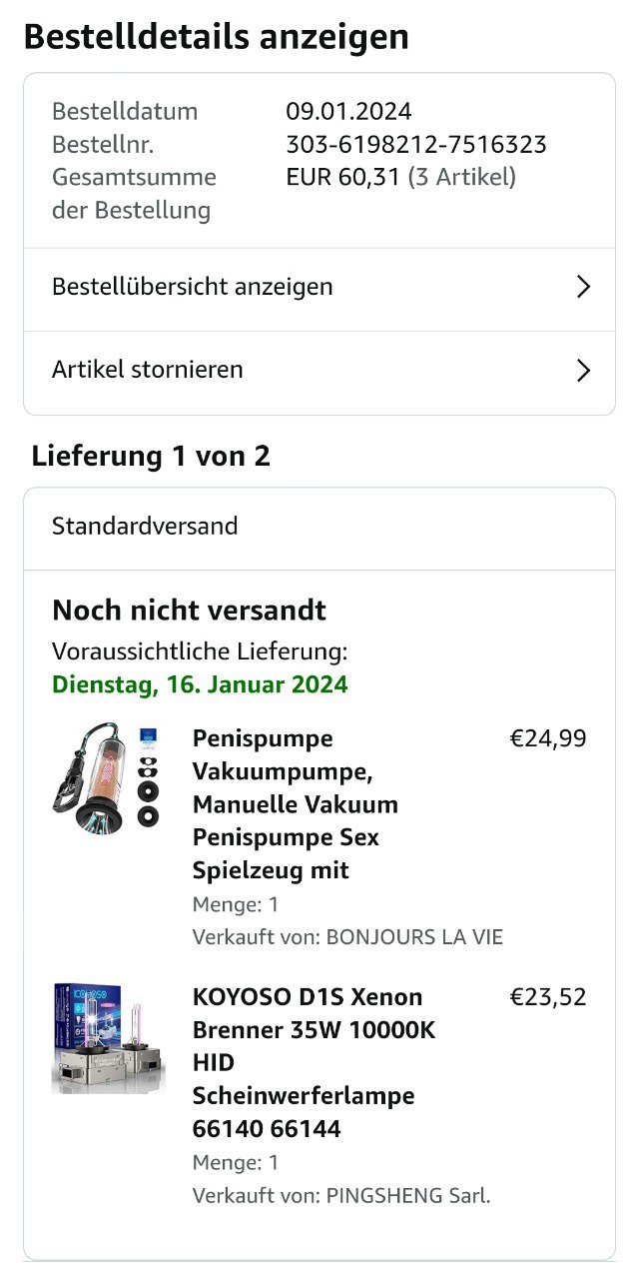This screenshot has width=638, height=1279.
Task: Click seller name BONJOURS LA VIE
Action: click(414, 937)
